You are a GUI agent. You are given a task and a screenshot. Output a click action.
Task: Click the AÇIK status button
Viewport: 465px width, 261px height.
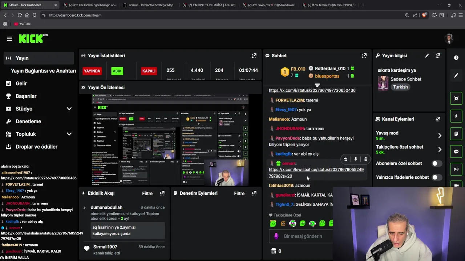point(117,71)
